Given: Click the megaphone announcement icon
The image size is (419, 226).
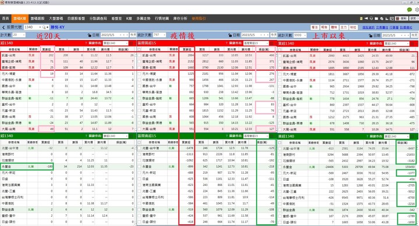Looking at the screenshot, I should click(x=366, y=19).
